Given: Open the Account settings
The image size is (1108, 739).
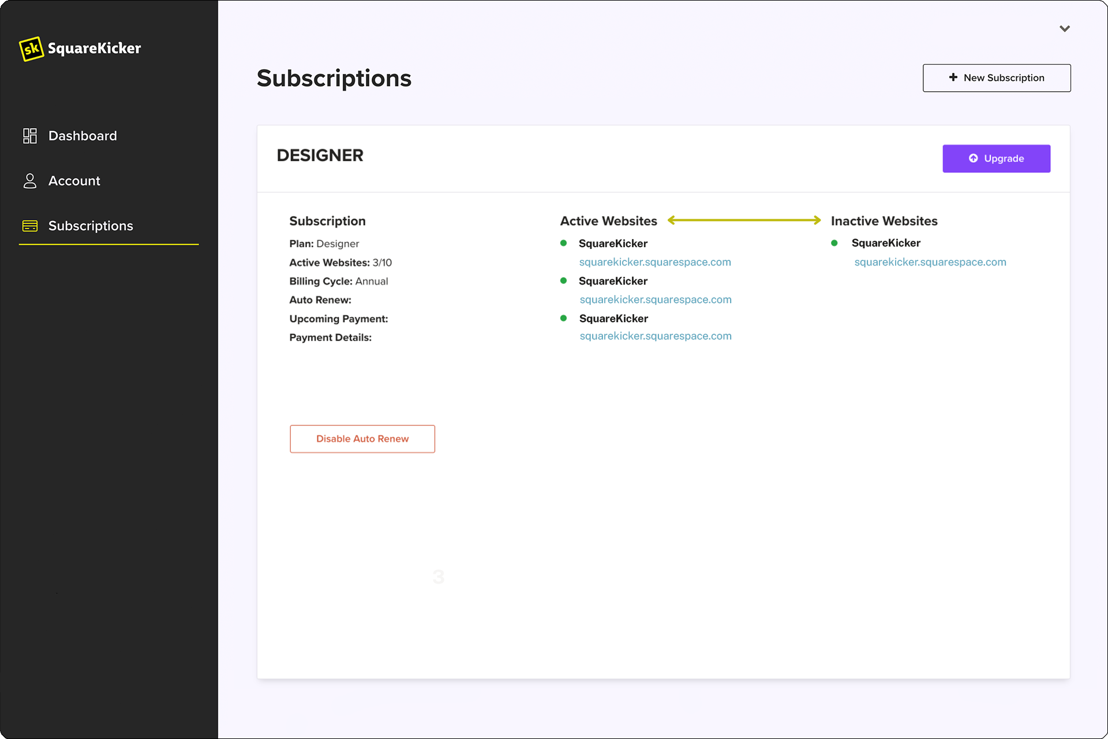Looking at the screenshot, I should [x=74, y=181].
